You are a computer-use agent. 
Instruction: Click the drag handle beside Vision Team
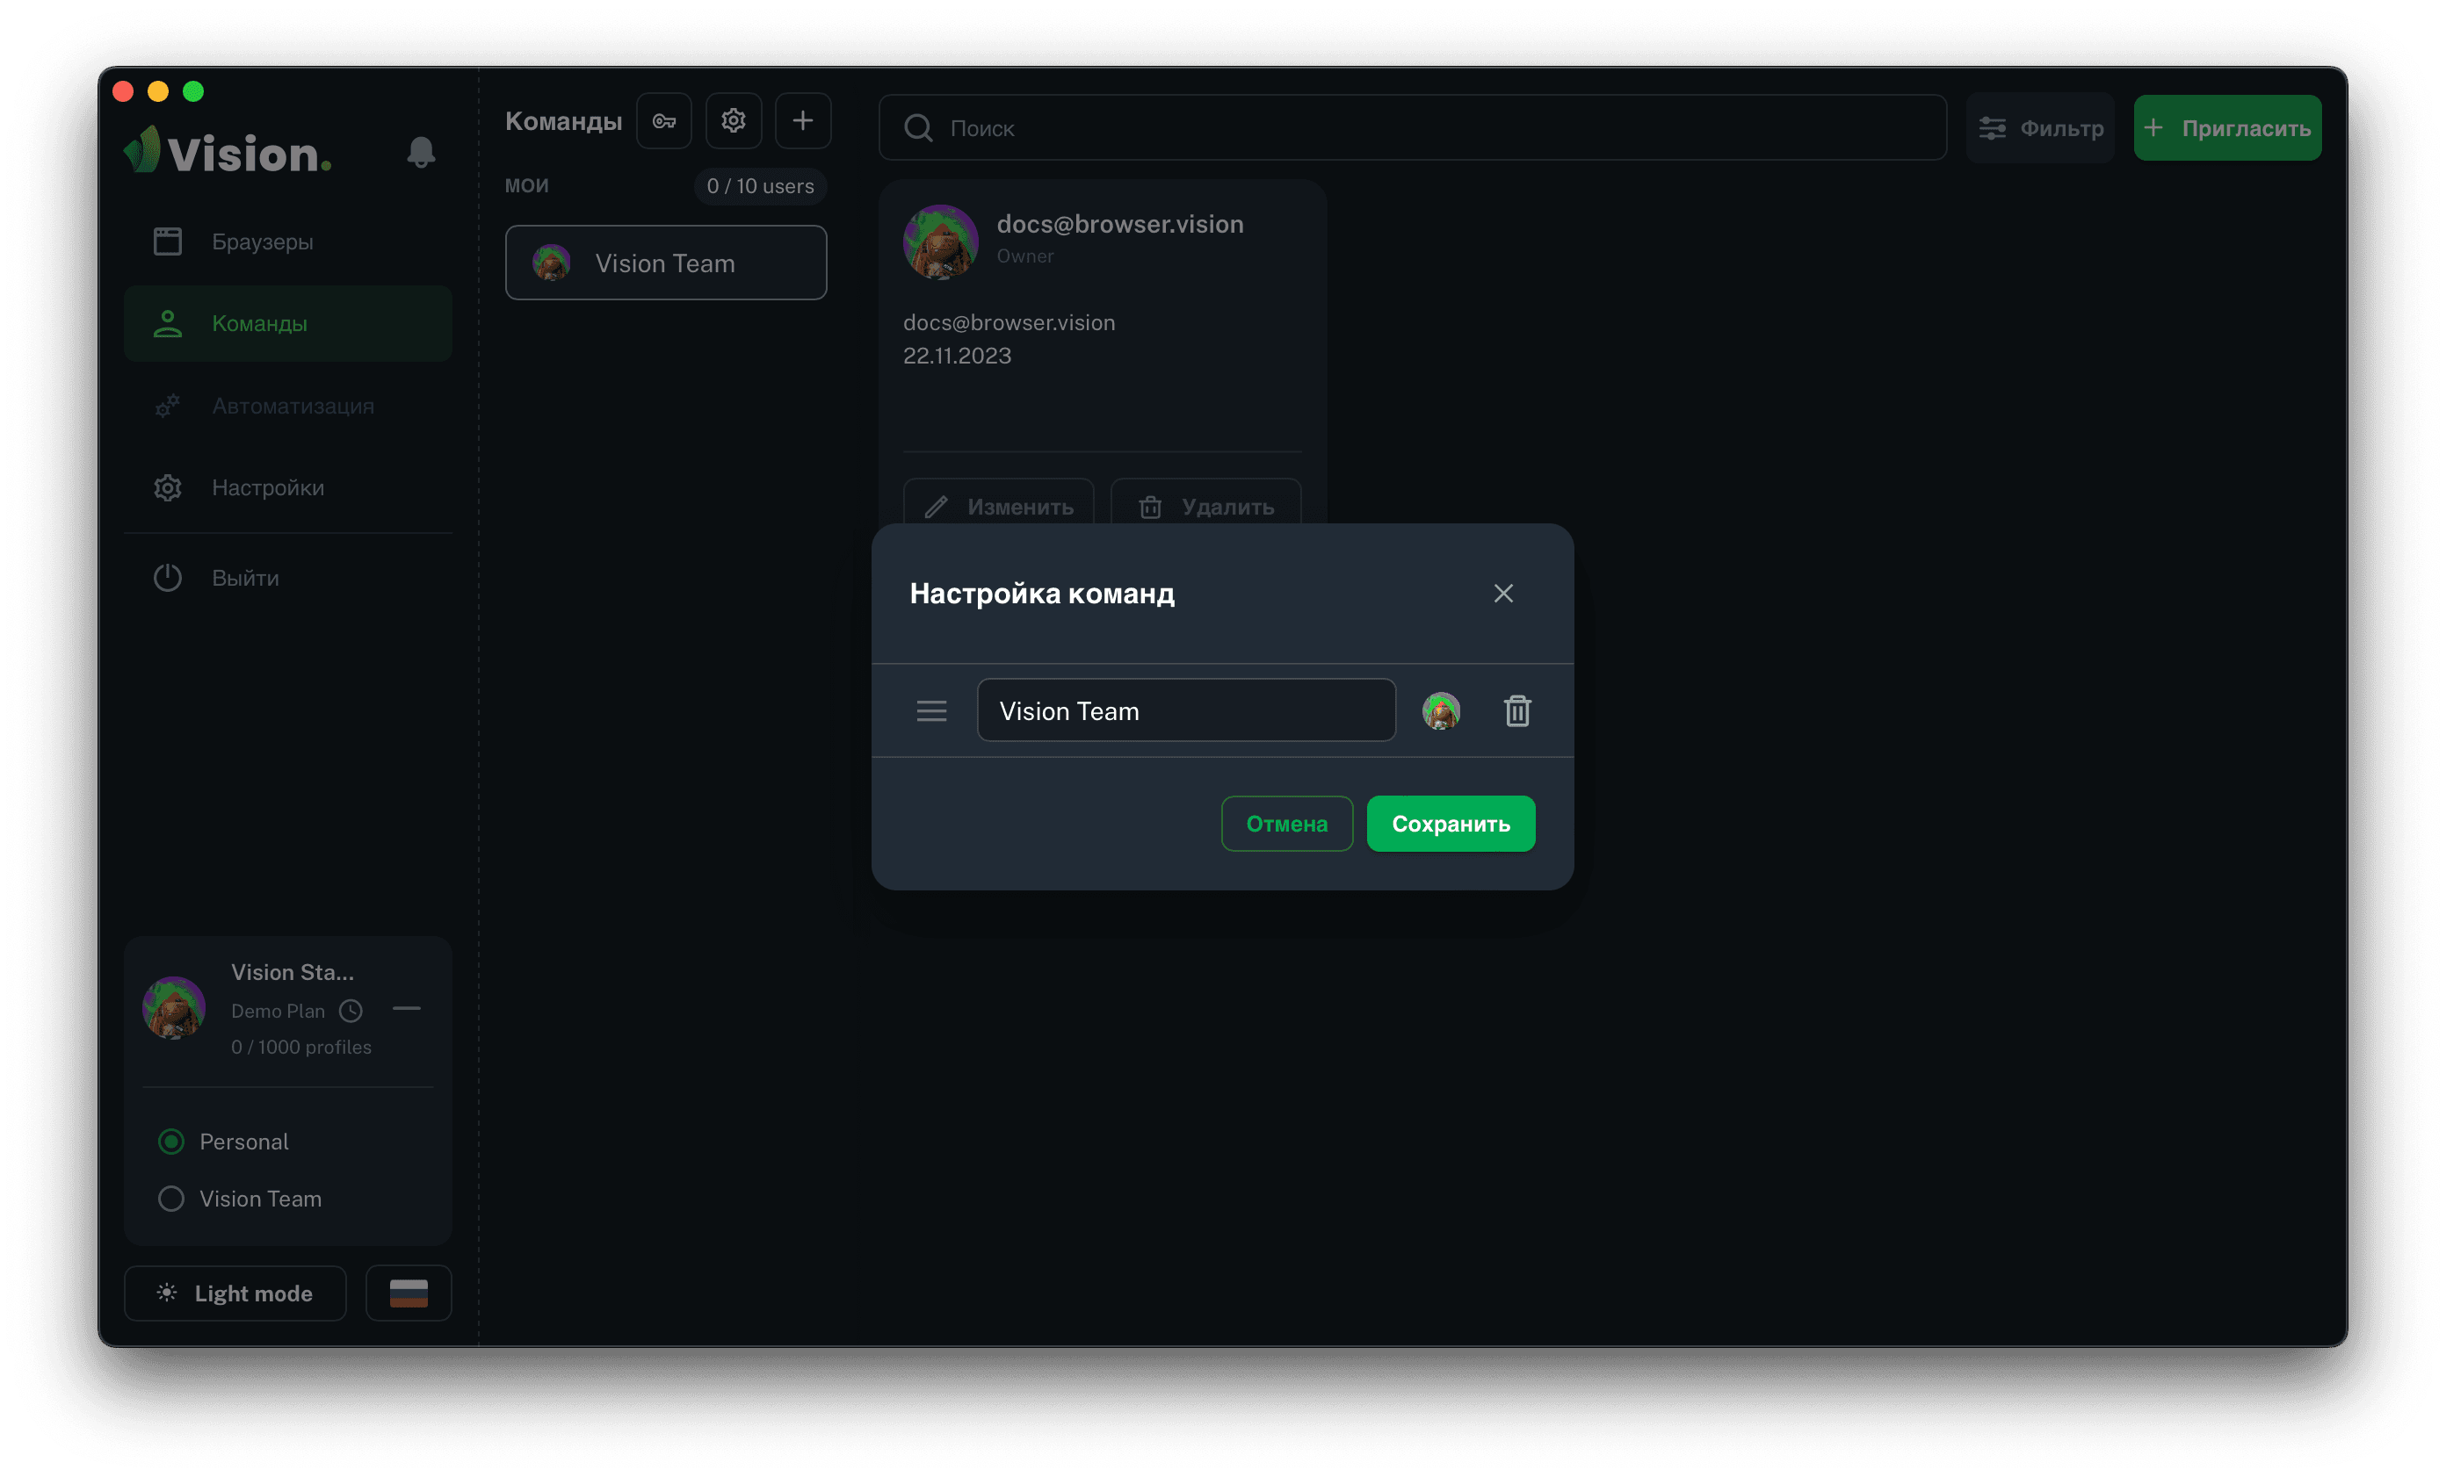pos(931,710)
